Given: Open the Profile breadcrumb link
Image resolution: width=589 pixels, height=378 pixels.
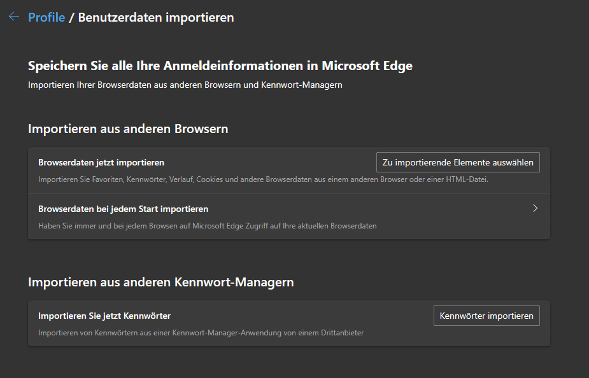Looking at the screenshot, I should pyautogui.click(x=46, y=17).
